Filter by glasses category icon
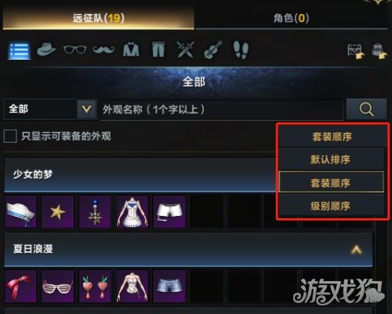 coord(74,49)
